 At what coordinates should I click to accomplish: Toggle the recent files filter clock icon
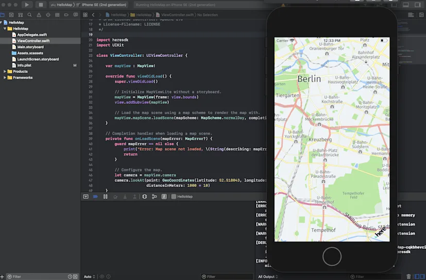point(70,276)
